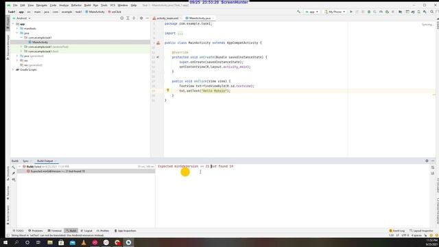Open the Tools menu
This screenshot has height=247, width=439.
tap(104, 5)
